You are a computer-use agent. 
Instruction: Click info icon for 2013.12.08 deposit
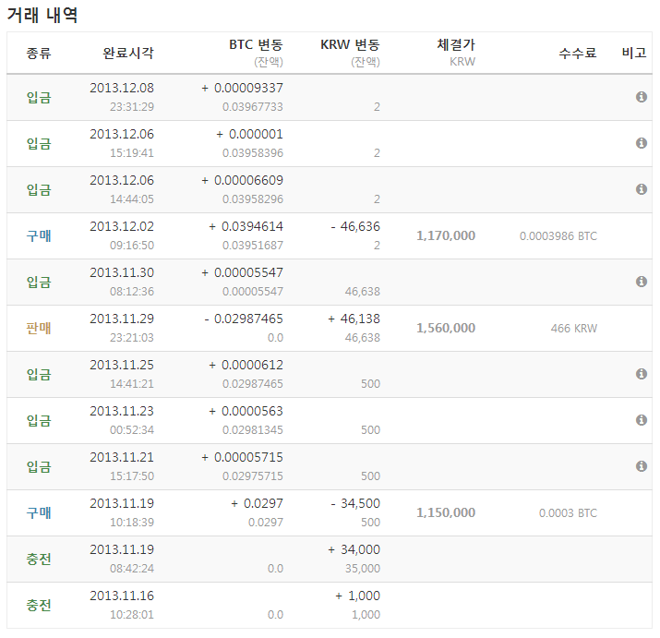point(642,97)
